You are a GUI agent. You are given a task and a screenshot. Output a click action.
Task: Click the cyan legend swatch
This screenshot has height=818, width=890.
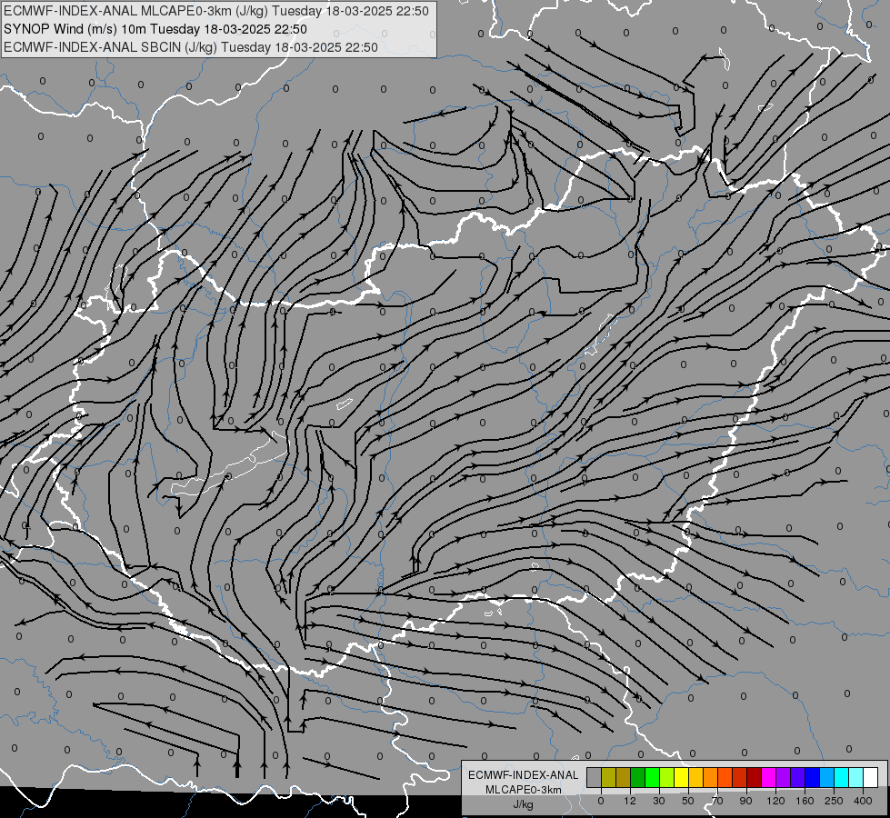(842, 777)
